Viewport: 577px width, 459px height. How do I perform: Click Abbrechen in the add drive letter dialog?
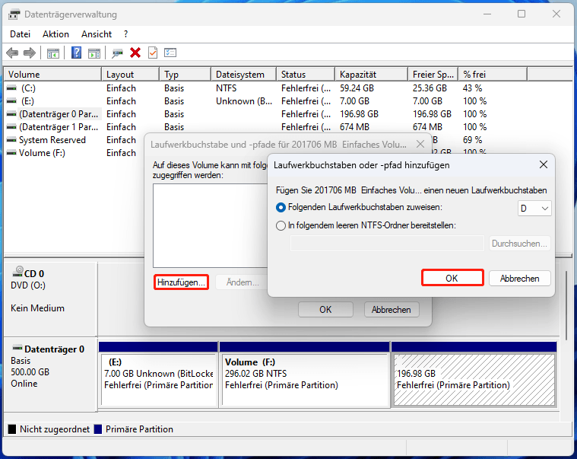point(519,279)
